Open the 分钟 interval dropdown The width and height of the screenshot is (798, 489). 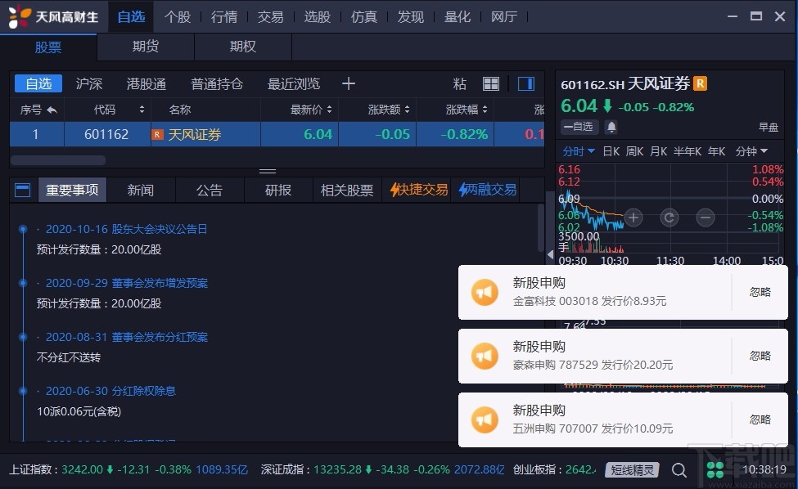pos(751,151)
